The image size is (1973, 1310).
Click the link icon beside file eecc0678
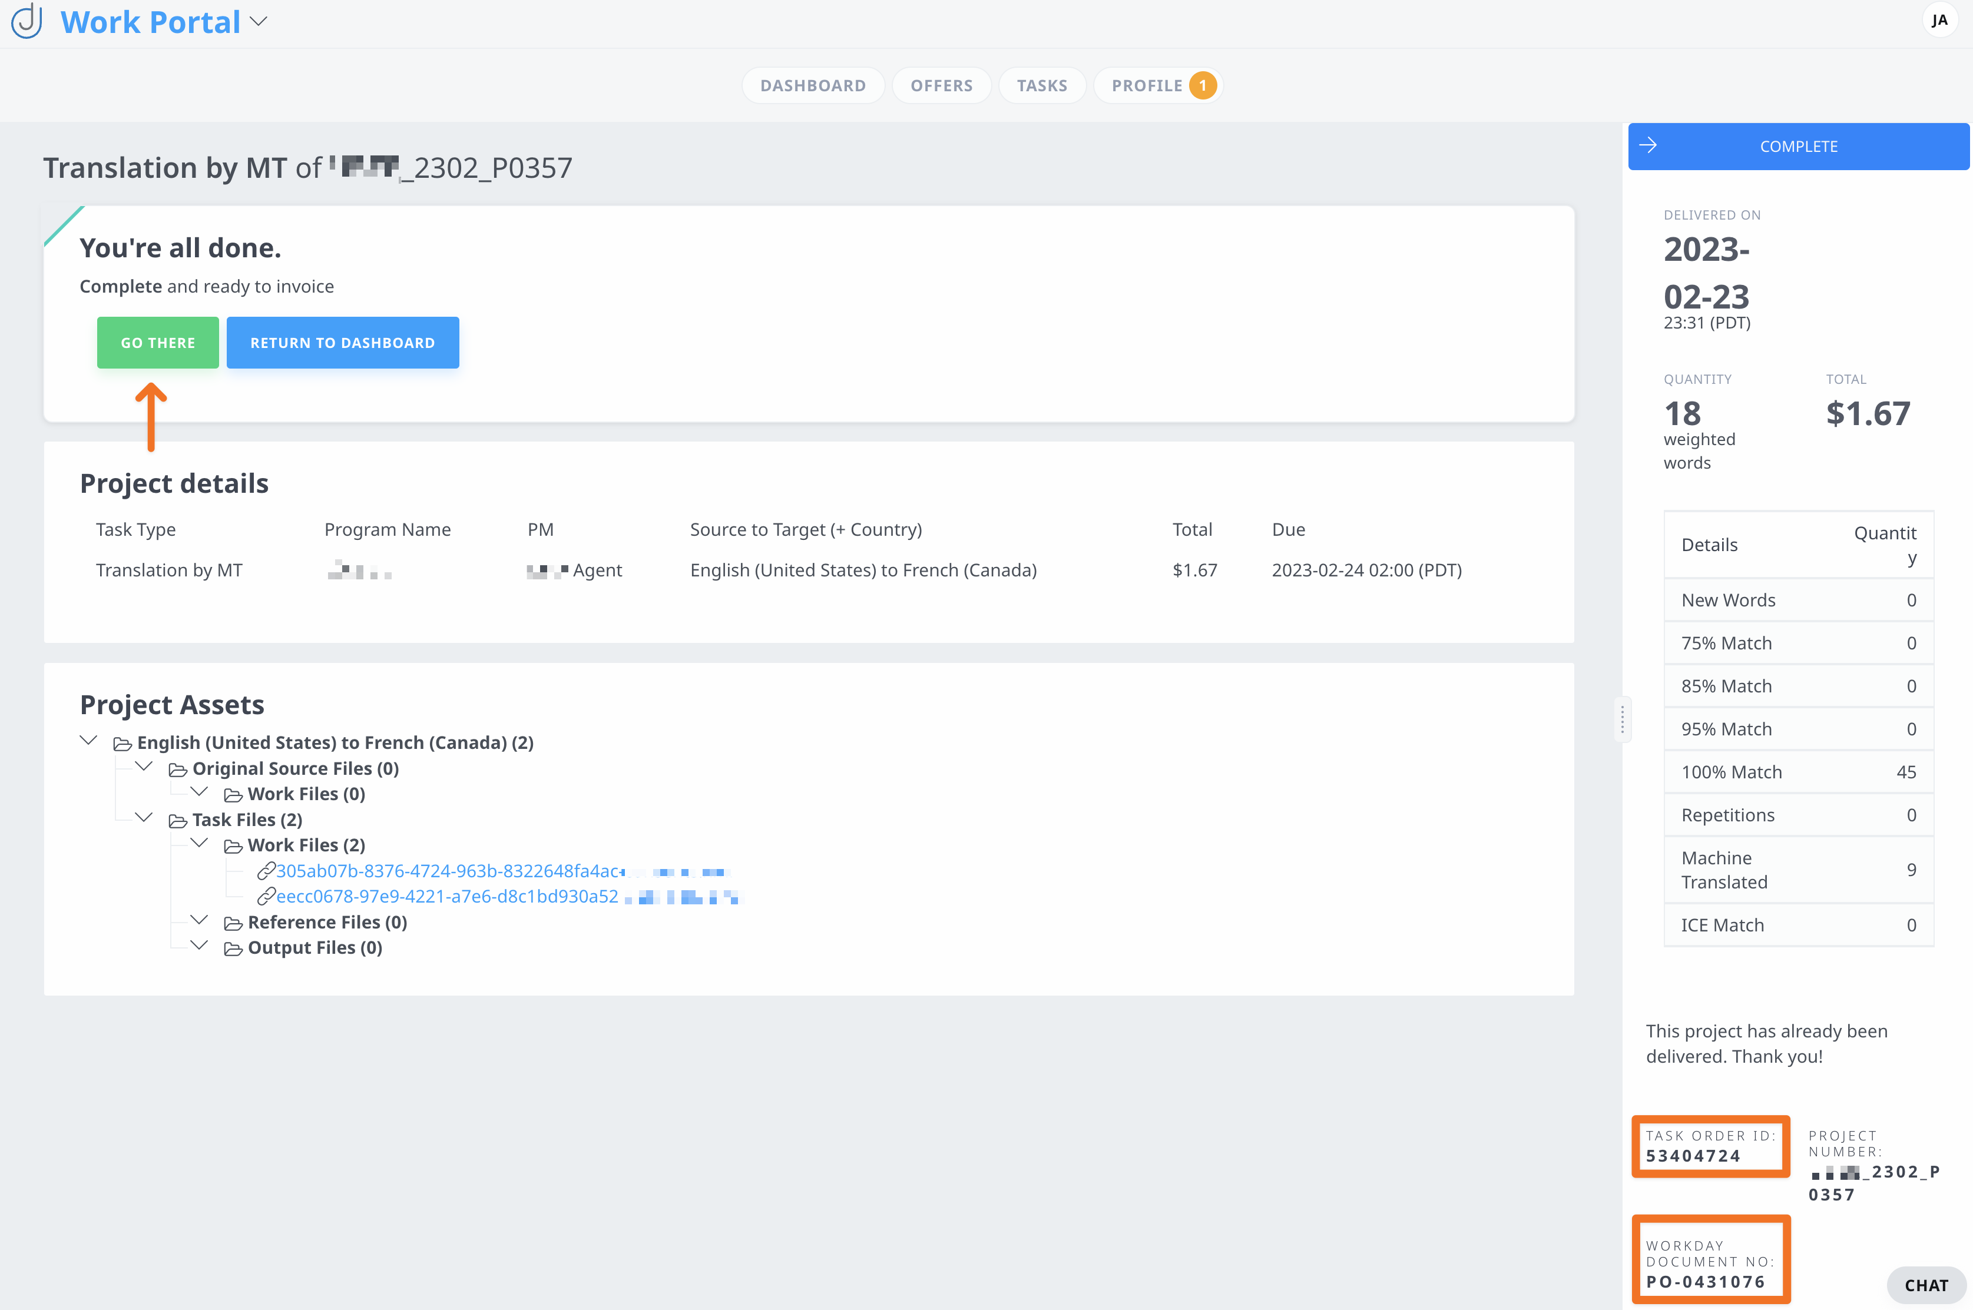266,897
